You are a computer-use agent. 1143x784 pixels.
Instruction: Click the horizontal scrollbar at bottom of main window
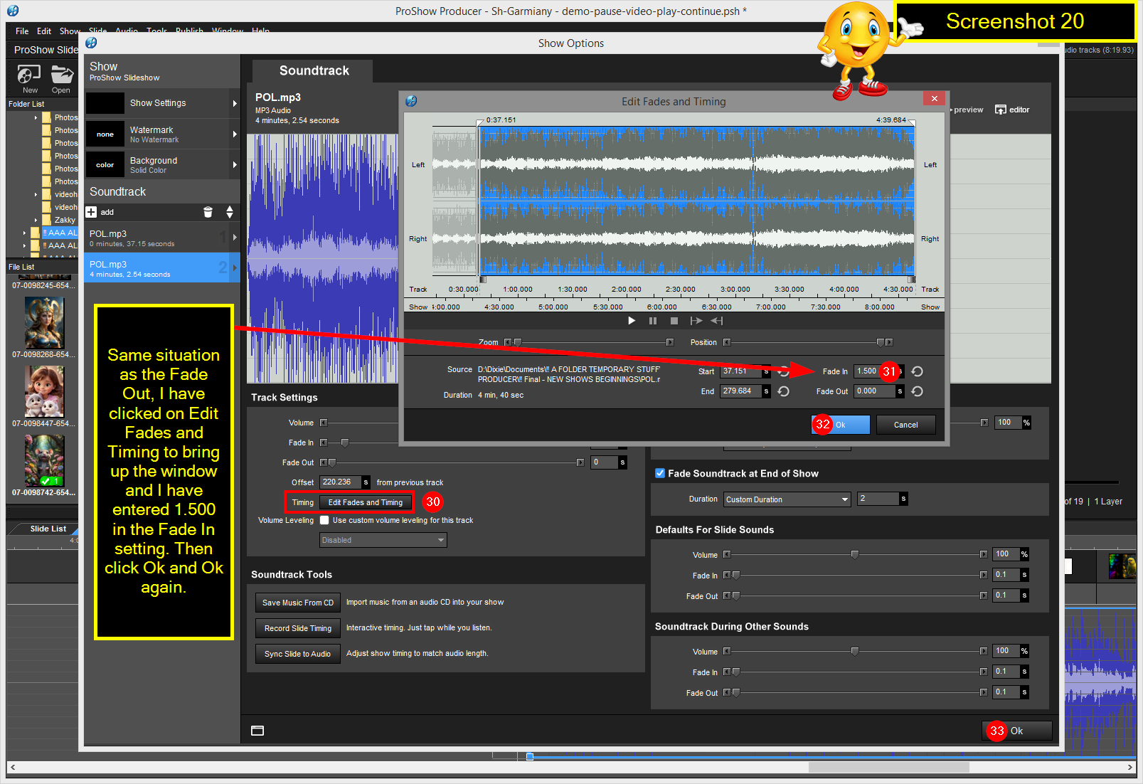[889, 767]
